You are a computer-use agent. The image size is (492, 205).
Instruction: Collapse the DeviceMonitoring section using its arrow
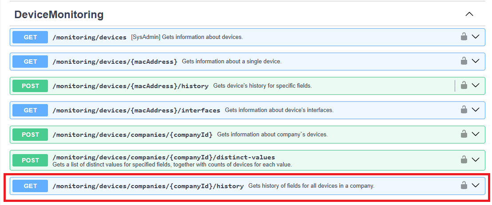[469, 15]
